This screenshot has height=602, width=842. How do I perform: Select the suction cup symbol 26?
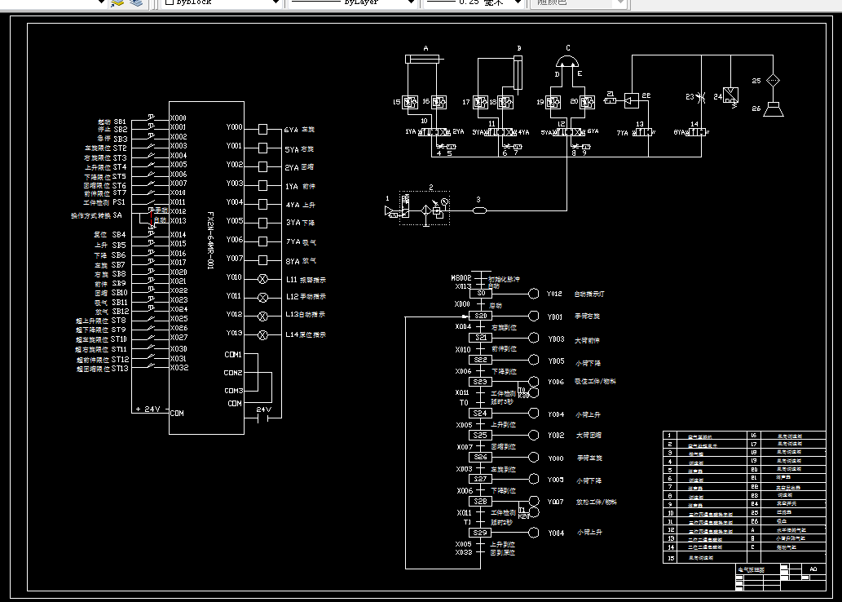point(774,109)
